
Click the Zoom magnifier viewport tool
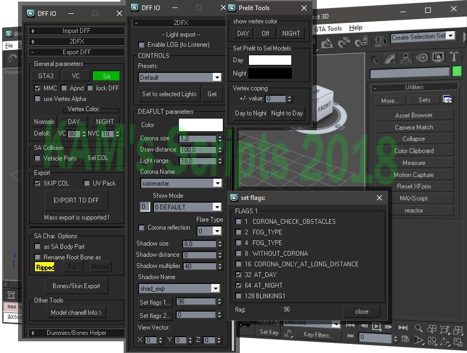tap(419, 329)
